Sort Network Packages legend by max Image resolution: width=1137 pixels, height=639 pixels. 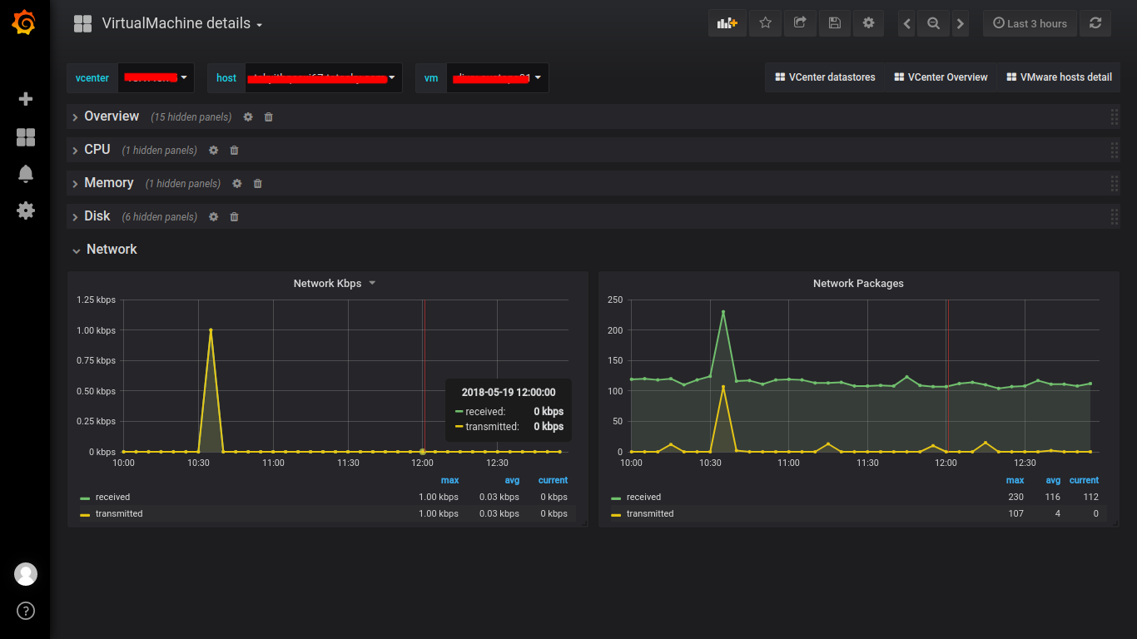tap(1015, 481)
